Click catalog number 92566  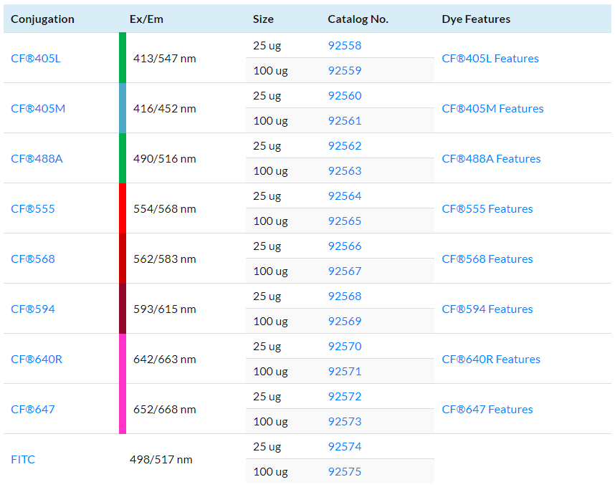coord(345,246)
